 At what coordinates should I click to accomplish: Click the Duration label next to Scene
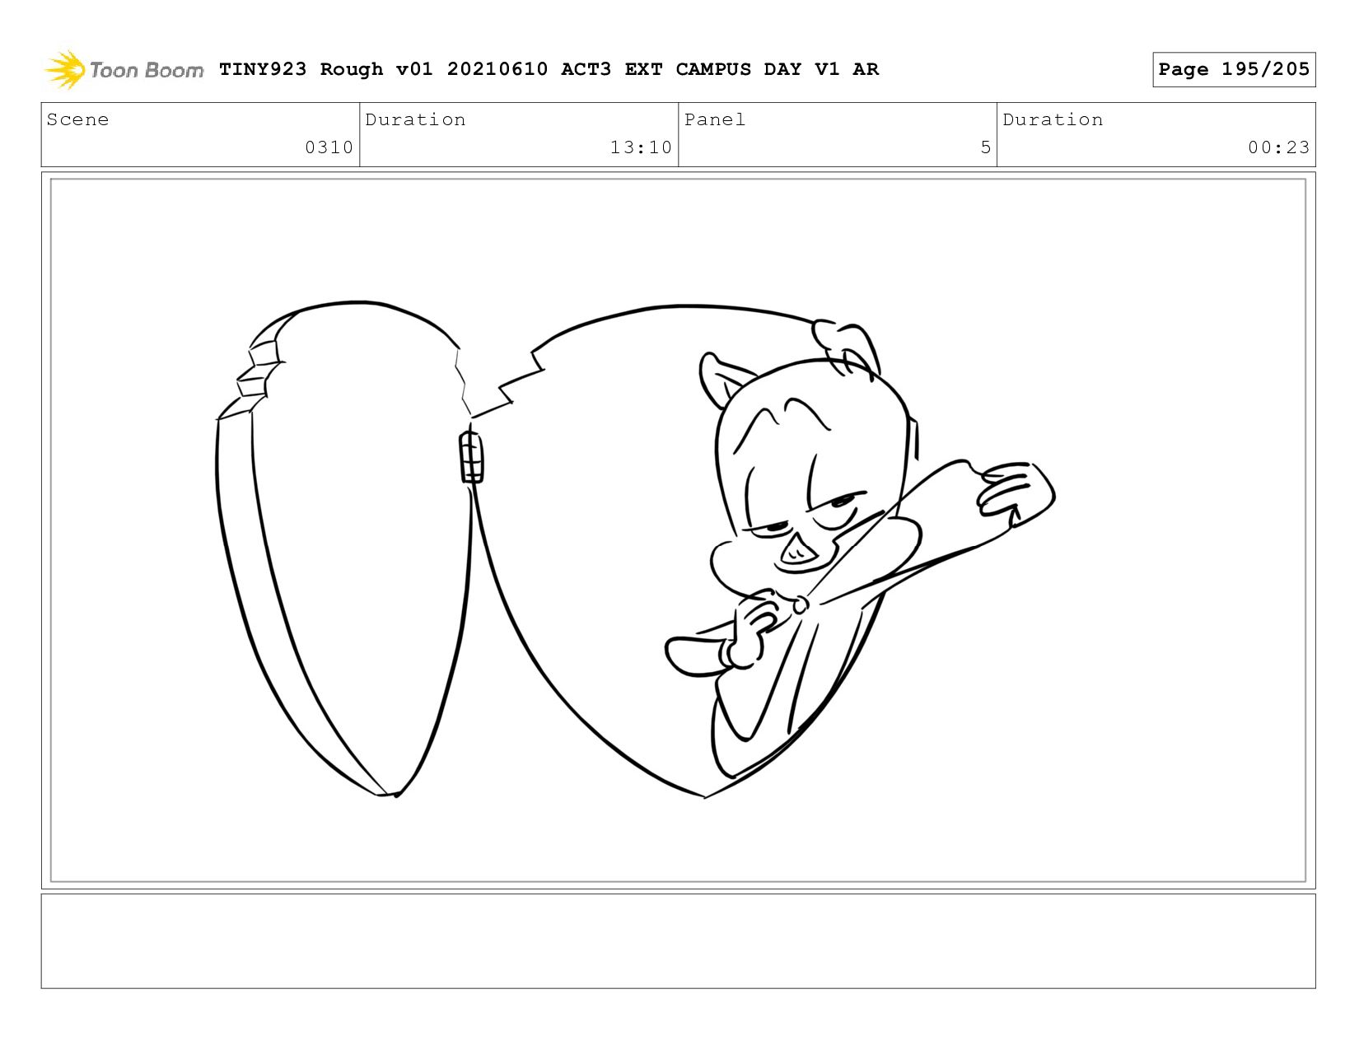tap(415, 119)
